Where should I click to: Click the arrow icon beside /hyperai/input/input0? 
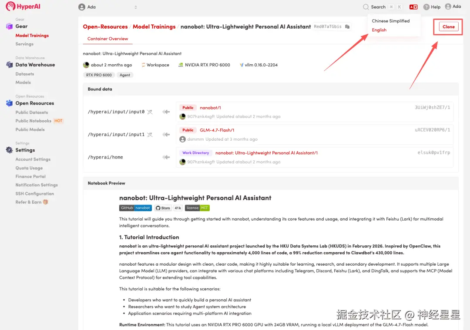coord(166,112)
